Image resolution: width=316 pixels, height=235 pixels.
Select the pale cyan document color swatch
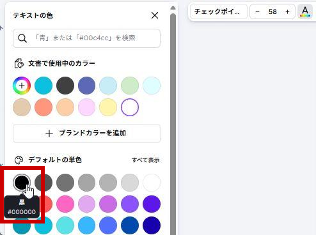coord(152,86)
